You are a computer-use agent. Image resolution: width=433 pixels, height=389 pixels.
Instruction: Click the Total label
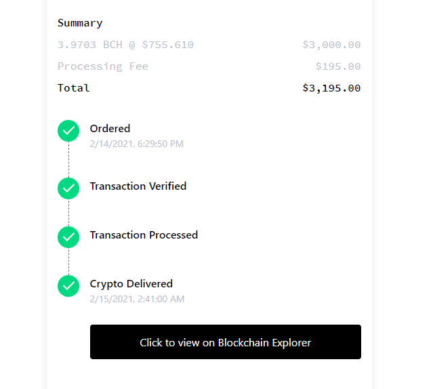(x=73, y=88)
